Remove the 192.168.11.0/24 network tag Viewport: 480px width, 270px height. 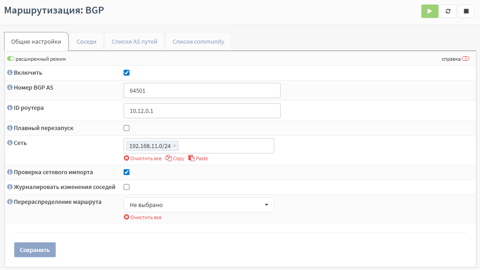coord(175,146)
